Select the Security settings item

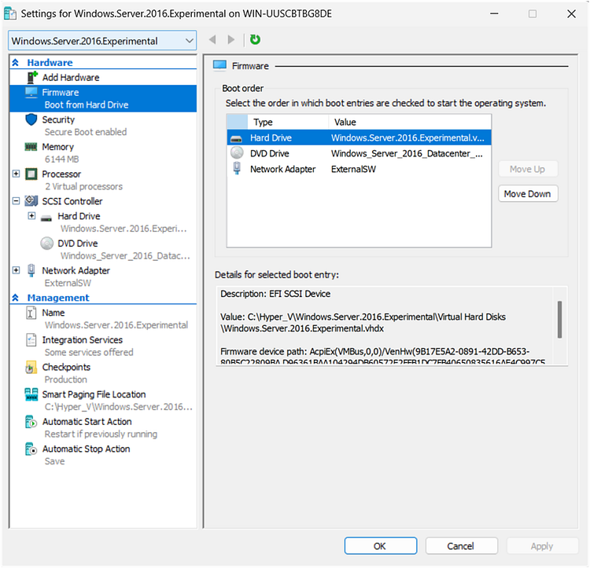pyautogui.click(x=58, y=120)
